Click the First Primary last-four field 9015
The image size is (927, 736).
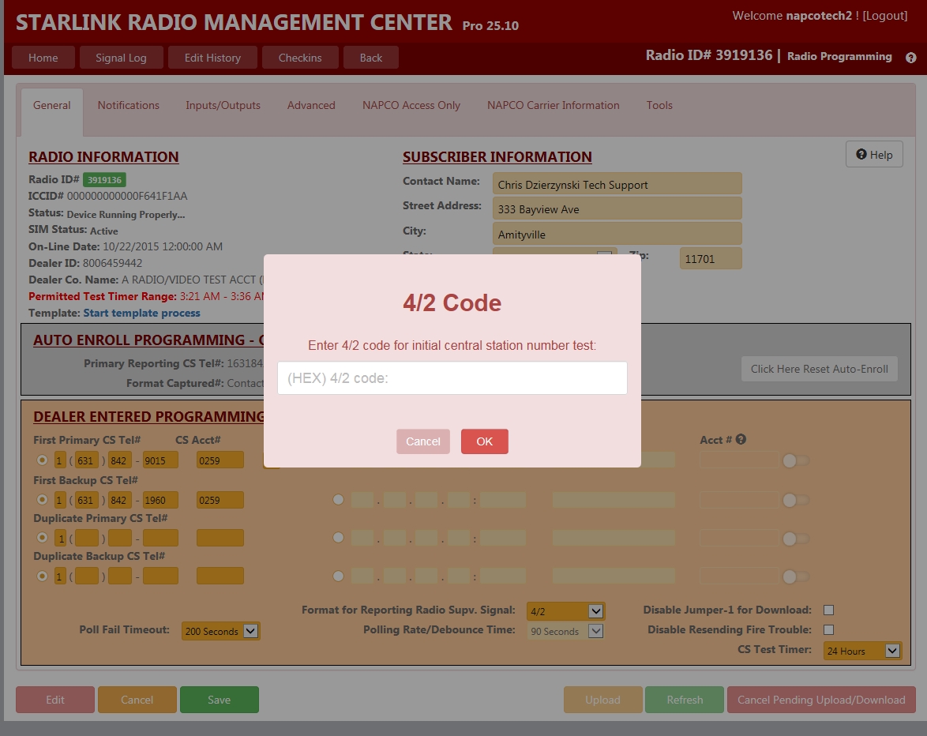161,460
